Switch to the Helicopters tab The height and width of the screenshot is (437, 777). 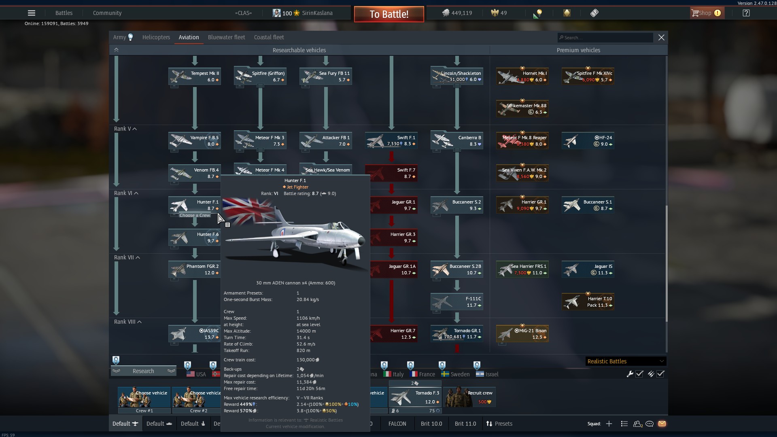156,37
